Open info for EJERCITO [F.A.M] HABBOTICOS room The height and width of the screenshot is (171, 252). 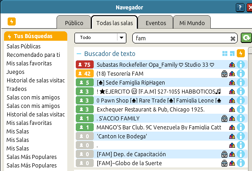tap(241, 91)
